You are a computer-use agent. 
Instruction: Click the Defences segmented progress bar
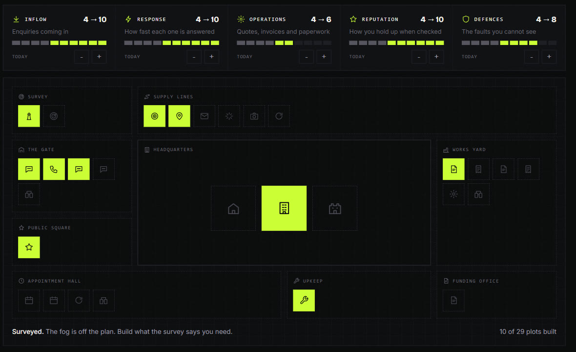509,43
